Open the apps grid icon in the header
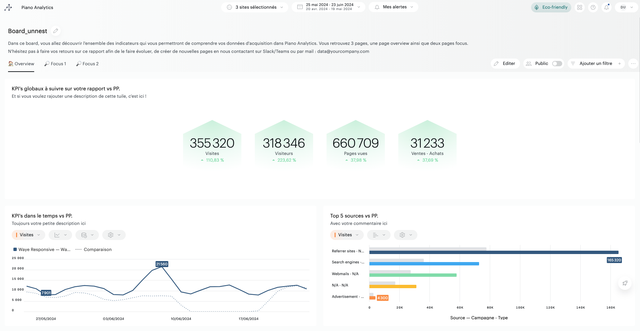The height and width of the screenshot is (331, 640). pyautogui.click(x=580, y=7)
